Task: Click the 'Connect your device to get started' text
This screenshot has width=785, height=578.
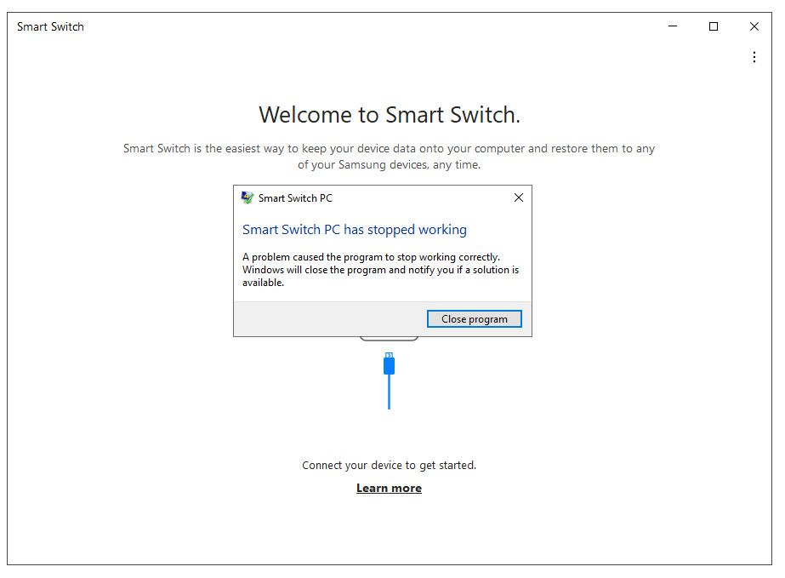Action: click(x=389, y=465)
